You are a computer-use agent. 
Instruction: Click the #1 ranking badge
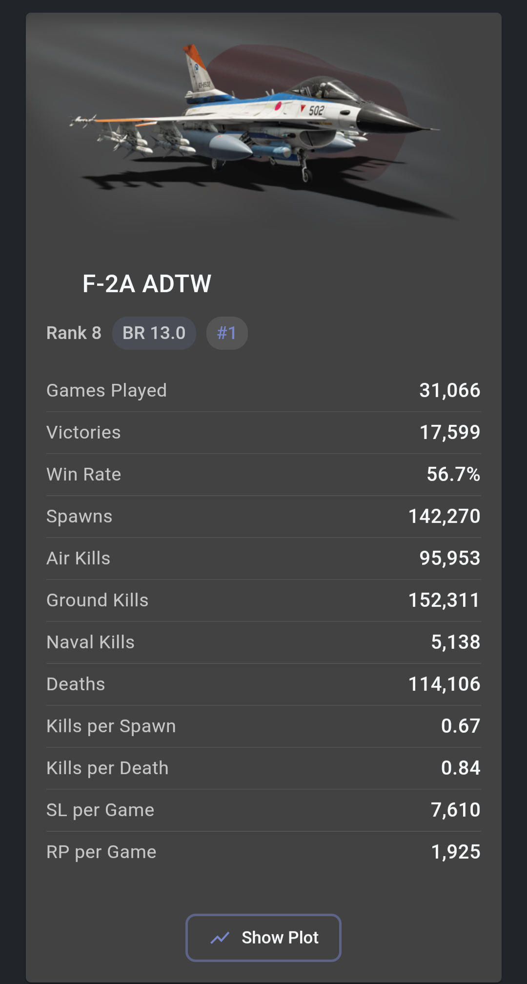(227, 333)
